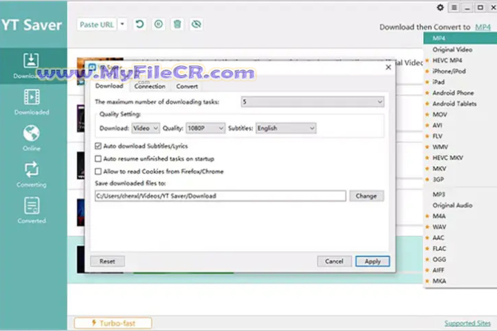
Task: Uncheck Auto download Subtitles/Lyrics
Action: click(98, 146)
